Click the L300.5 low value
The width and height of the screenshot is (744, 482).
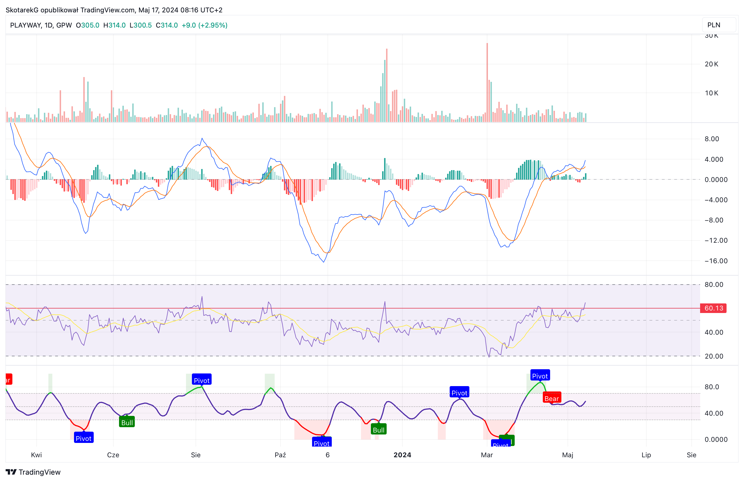(141, 25)
